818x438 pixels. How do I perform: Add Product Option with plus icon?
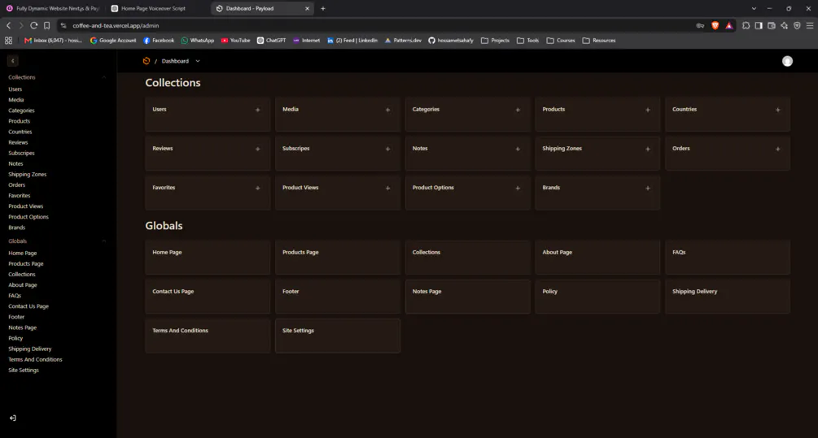pyautogui.click(x=518, y=188)
